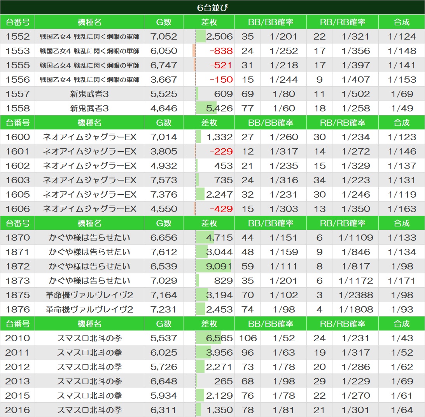The height and width of the screenshot is (417, 425).
Task: Click combined probability 1/43
Action: [x=402, y=338]
